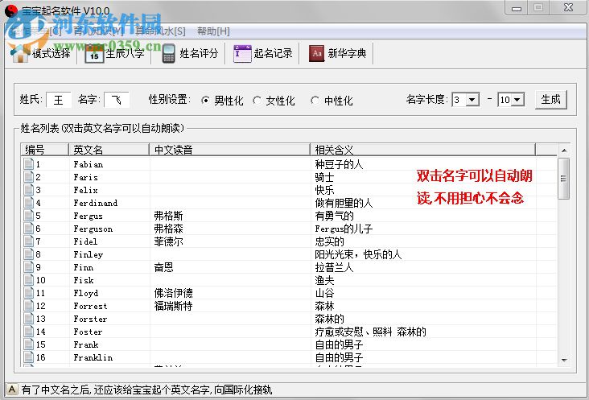Open the 生辰八字 calendar icon
Image resolution: width=589 pixels, height=400 pixels.
(x=94, y=54)
